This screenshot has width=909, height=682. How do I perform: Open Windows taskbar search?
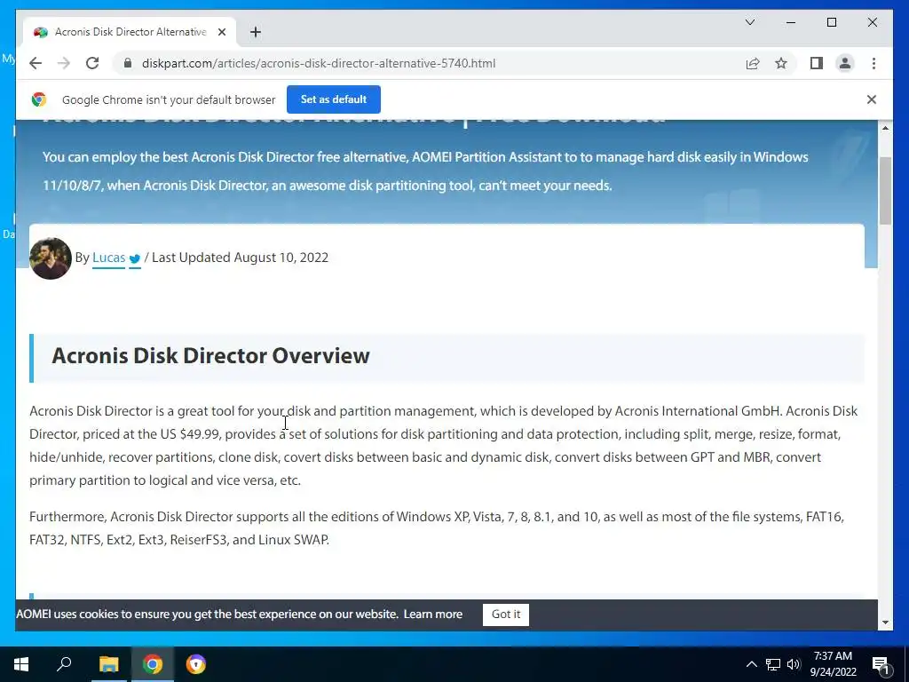[x=64, y=664]
